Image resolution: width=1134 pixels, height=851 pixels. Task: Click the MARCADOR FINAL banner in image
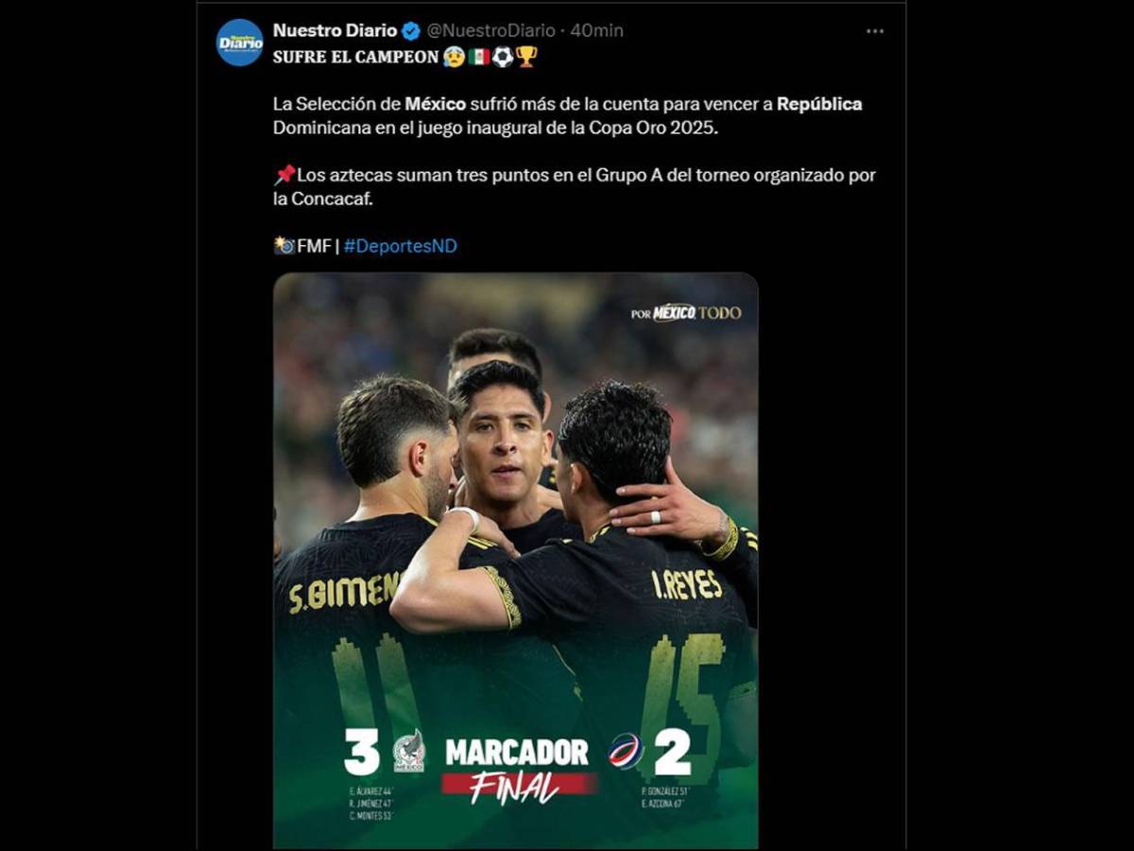point(518,771)
